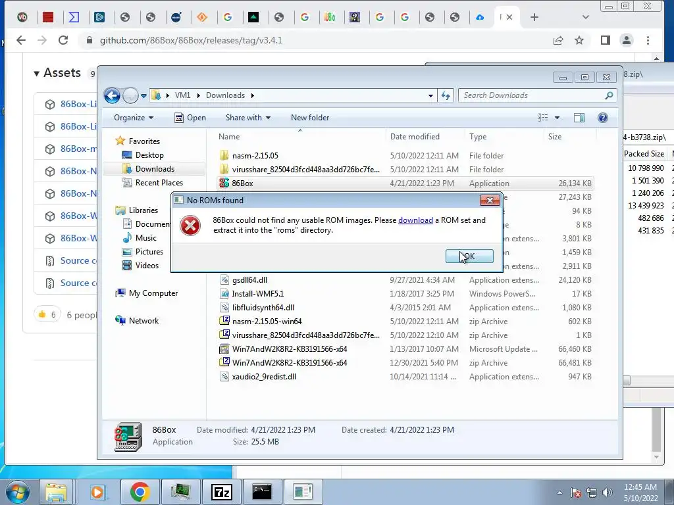Open Chrome from the taskbar
This screenshot has width=674, height=505.
click(x=140, y=492)
